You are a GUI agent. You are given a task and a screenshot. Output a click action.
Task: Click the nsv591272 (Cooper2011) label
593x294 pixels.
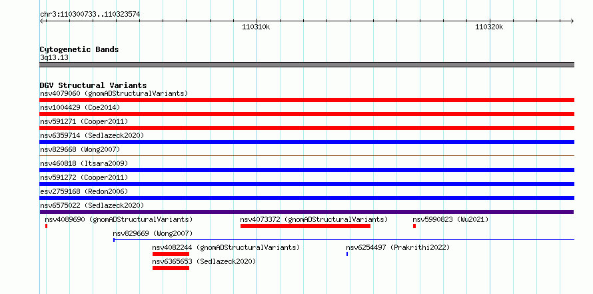coord(84,177)
